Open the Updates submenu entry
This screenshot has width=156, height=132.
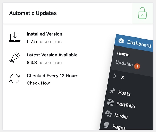pyautogui.click(x=124, y=63)
